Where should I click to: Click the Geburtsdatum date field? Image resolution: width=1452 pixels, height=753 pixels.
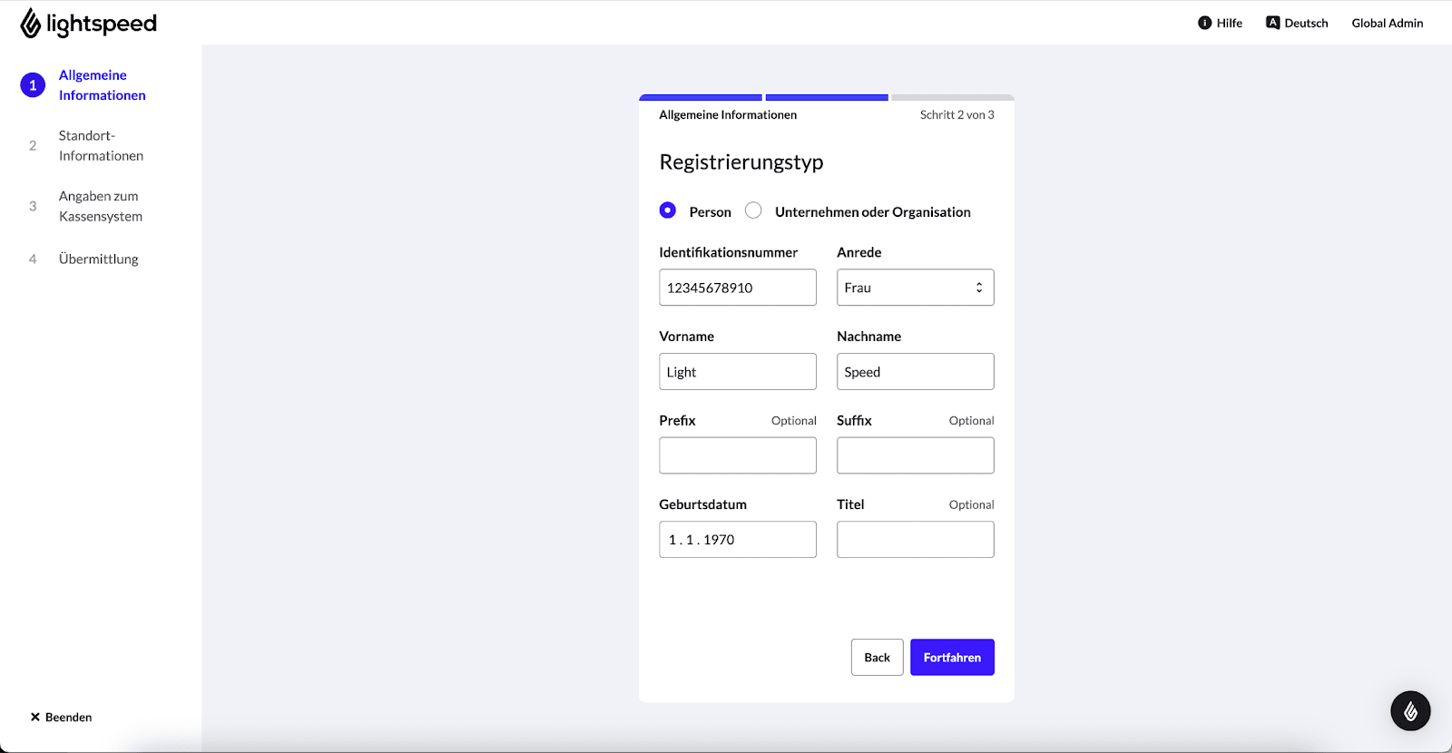tap(737, 540)
